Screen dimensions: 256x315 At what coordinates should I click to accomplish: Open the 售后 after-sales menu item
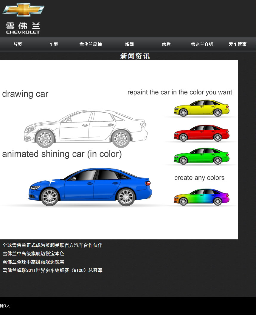pyautogui.click(x=166, y=44)
